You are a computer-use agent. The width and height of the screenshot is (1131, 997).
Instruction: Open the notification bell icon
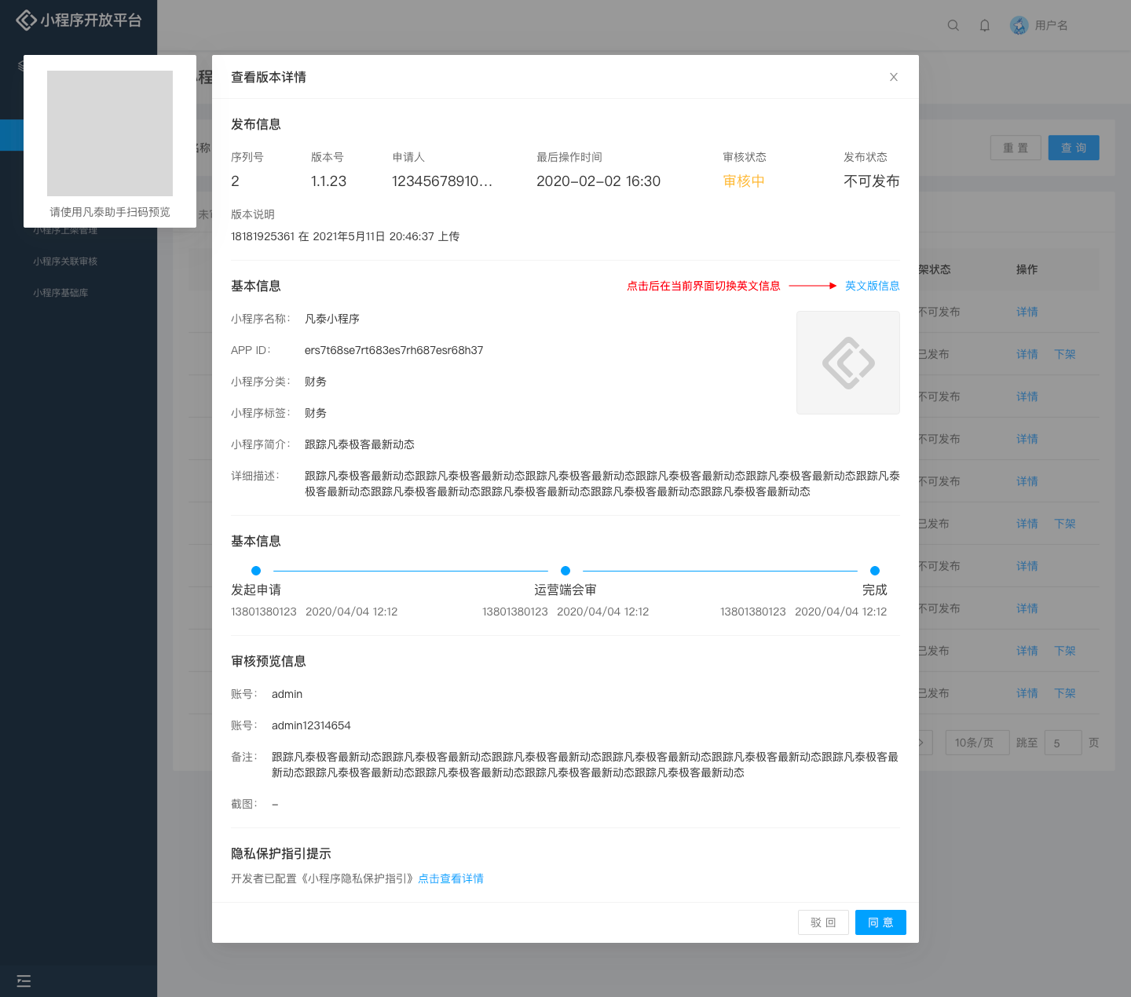(984, 25)
